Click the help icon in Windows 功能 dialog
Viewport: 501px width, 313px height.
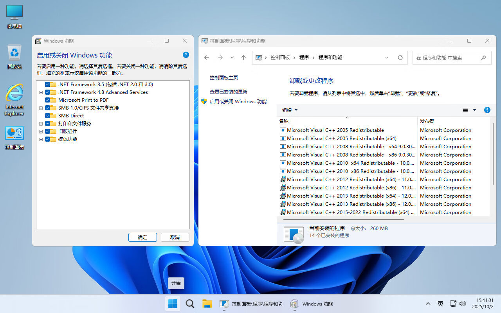pyautogui.click(x=186, y=55)
